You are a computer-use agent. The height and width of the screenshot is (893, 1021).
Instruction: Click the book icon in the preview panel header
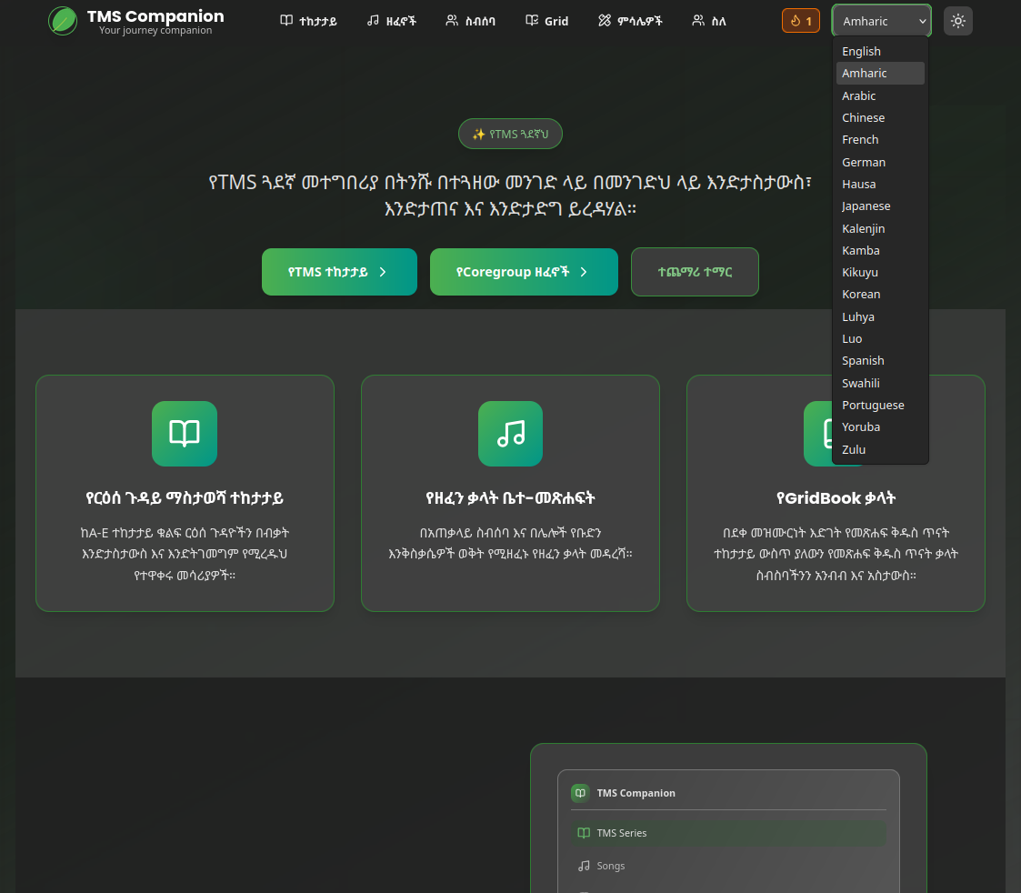580,793
